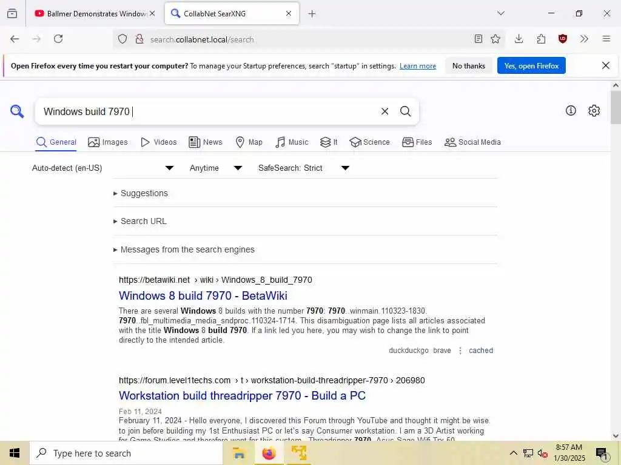Open the Windows notification center
Viewport: 621px width, 465px height.
[x=602, y=453]
